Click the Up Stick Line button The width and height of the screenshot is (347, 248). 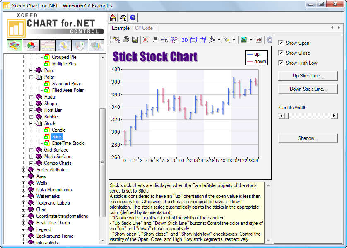pyautogui.click(x=308, y=76)
